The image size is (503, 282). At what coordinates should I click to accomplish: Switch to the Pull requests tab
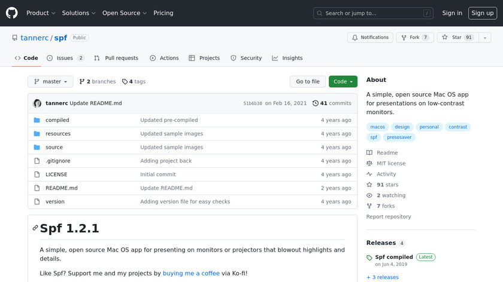(116, 58)
